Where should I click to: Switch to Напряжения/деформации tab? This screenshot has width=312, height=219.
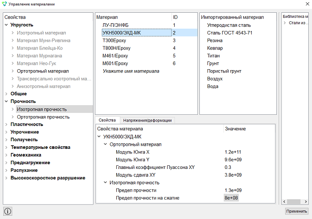(147, 120)
